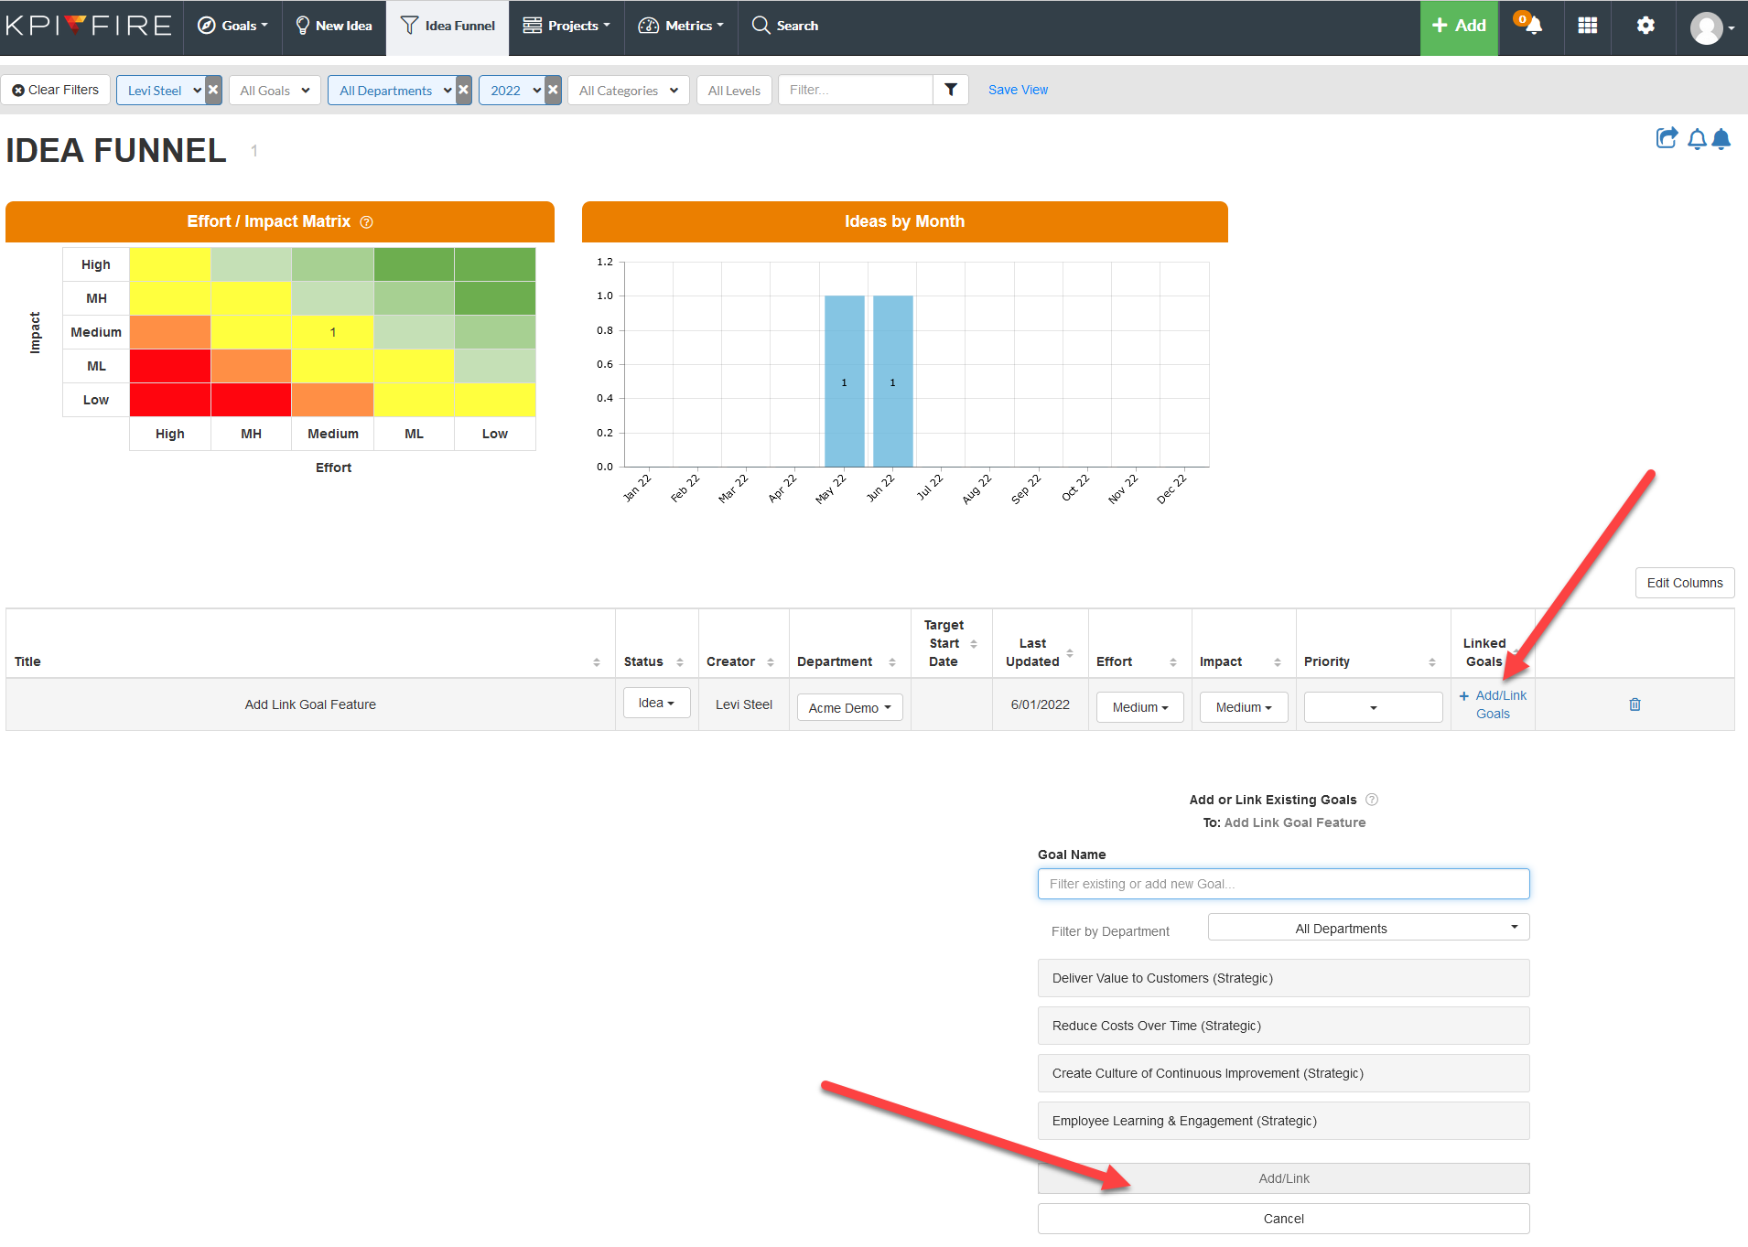Viewport: 1748px width, 1247px height.
Task: Open the notifications bell in top navbar
Action: (x=1532, y=26)
